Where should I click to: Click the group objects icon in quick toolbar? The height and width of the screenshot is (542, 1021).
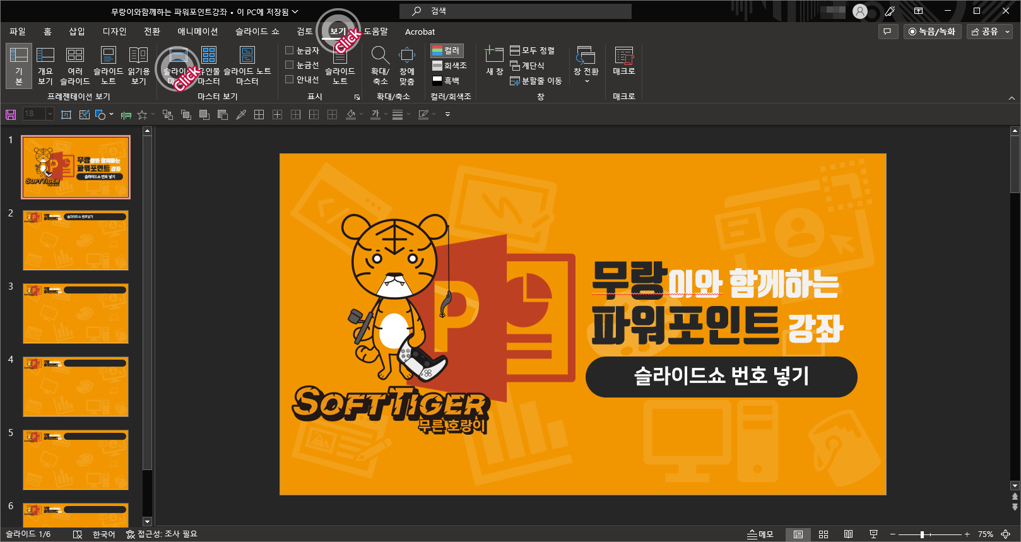pyautogui.click(x=168, y=114)
